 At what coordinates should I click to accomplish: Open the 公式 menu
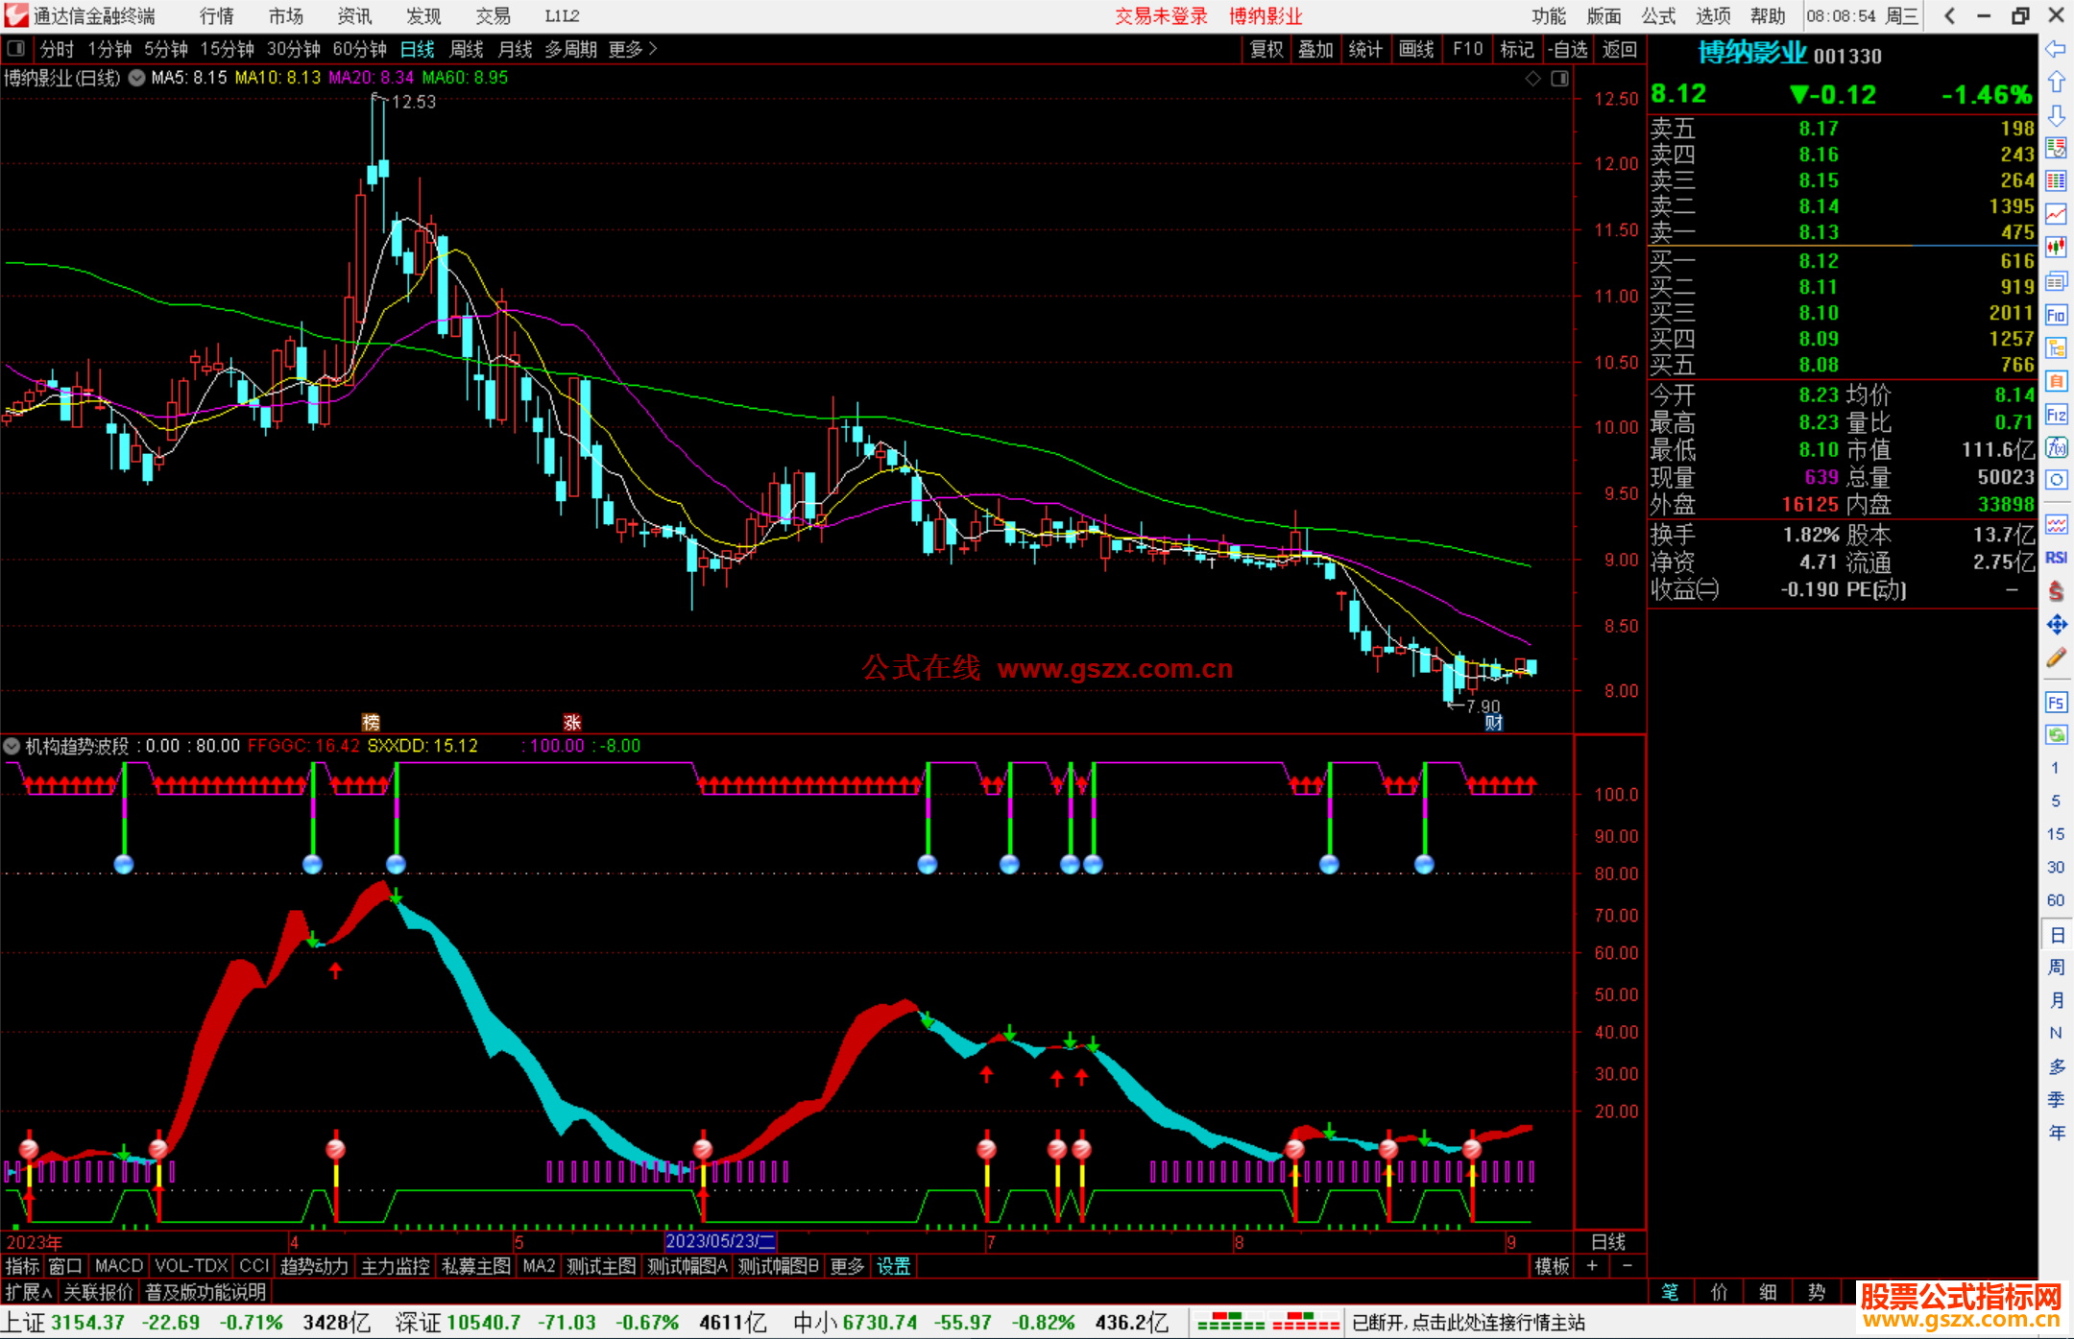[1657, 15]
